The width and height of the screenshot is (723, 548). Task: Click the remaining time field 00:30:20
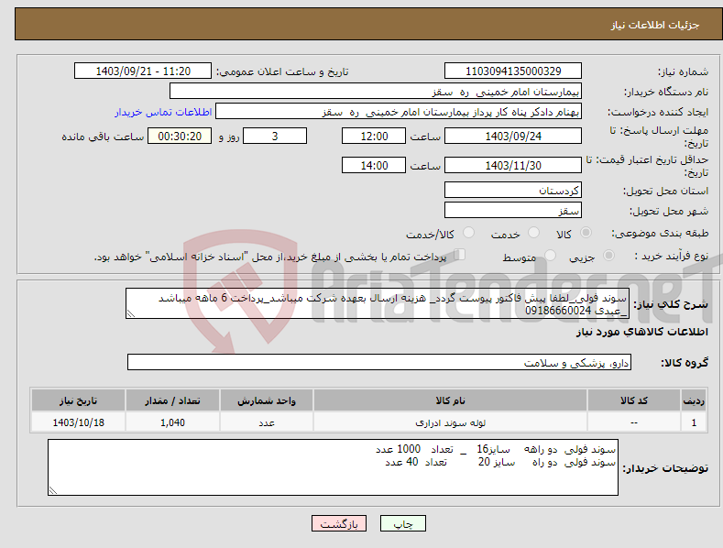(x=180, y=136)
